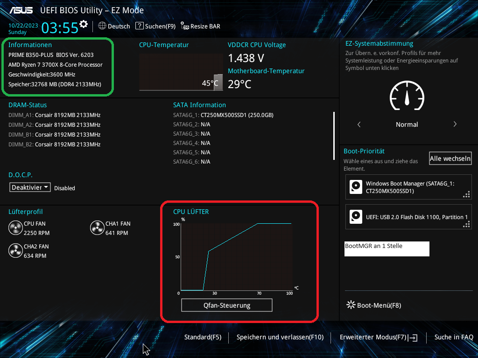Click the Erweiterter Modus exit arrow icon
This screenshot has width=478, height=358.
pos(413,337)
